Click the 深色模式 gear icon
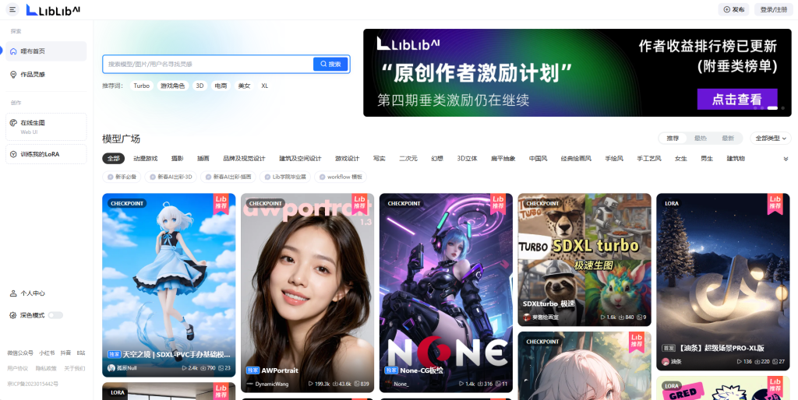Image resolution: width=798 pixels, height=400 pixels. click(13, 315)
